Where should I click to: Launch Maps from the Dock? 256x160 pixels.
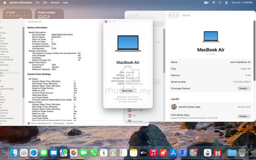(x=64, y=153)
